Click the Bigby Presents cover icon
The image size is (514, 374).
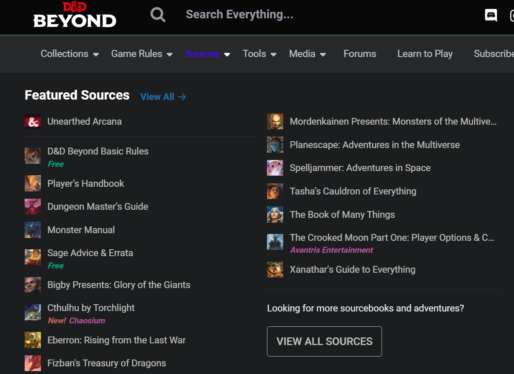[33, 285]
